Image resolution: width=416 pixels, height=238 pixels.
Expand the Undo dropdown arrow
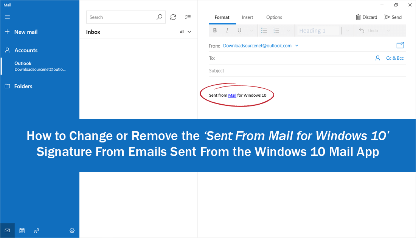pyautogui.click(x=388, y=31)
